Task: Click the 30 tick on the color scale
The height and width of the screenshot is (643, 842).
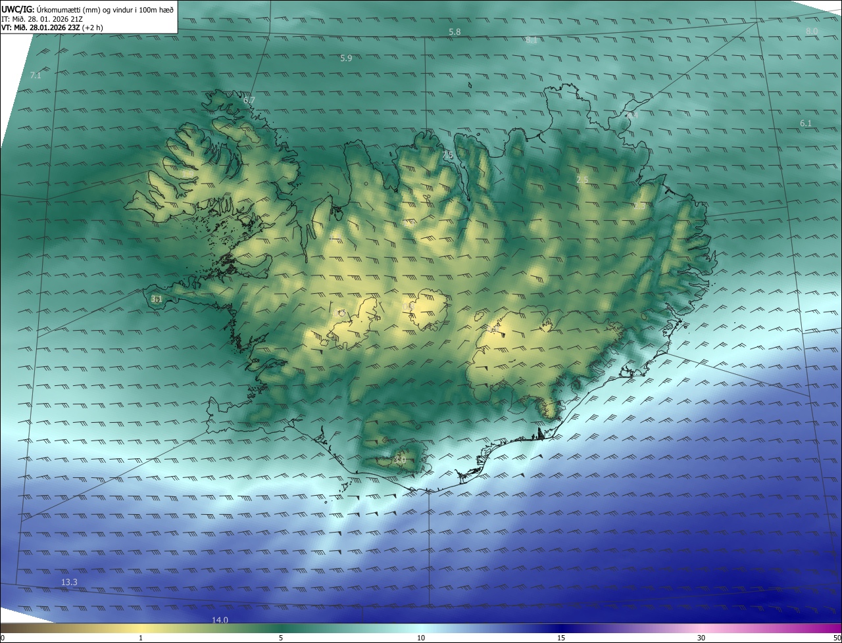Action: click(x=701, y=638)
